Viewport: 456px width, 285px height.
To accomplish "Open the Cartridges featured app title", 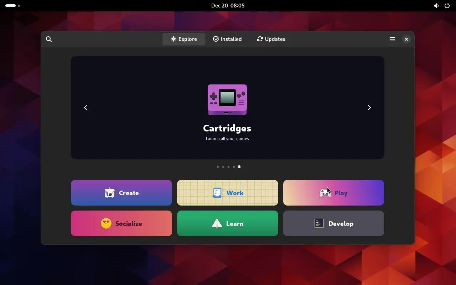I will [x=227, y=128].
